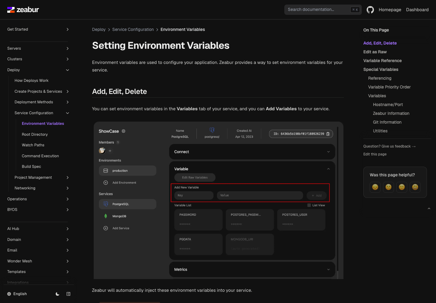
Task: Click the Add, Edit, Delete section heading
Action: pyautogui.click(x=119, y=92)
